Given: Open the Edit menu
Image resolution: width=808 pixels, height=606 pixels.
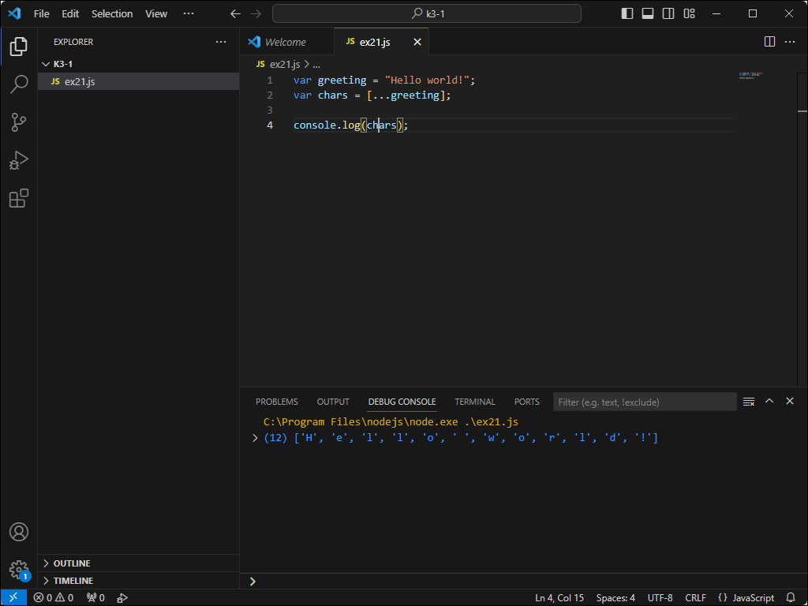Looking at the screenshot, I should [x=70, y=14].
